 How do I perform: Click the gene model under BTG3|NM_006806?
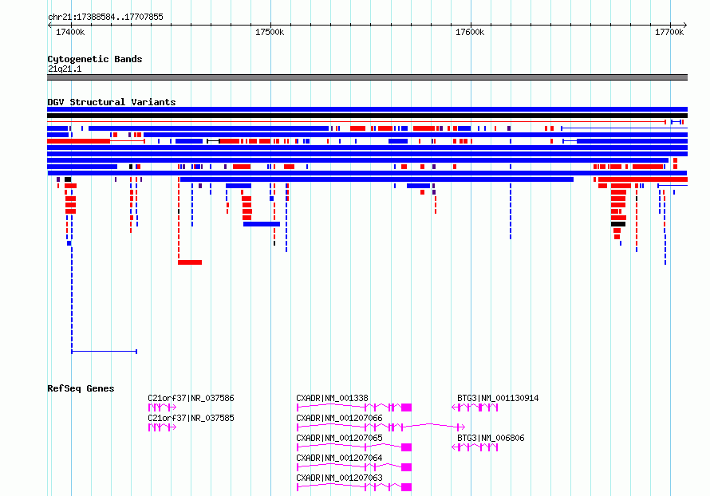(x=475, y=447)
